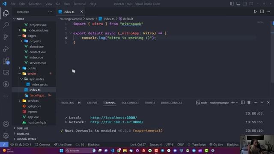Open Source Control view

6,37
